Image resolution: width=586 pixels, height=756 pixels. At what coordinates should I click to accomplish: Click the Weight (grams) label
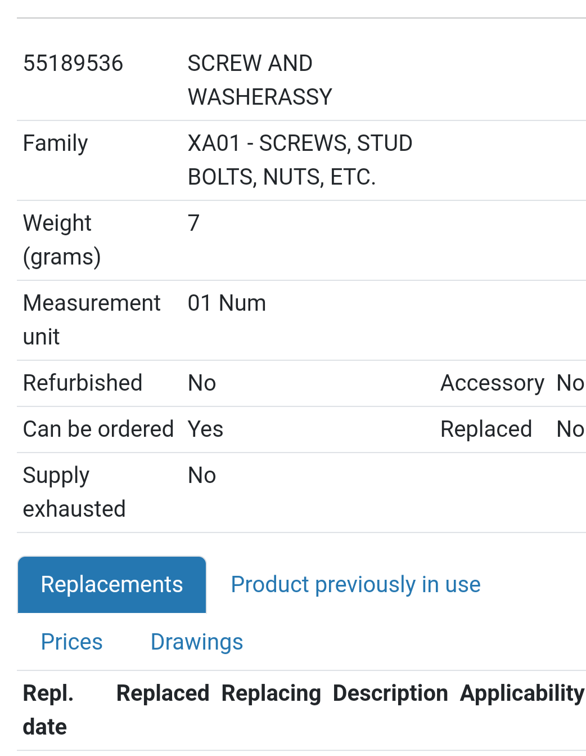tap(61, 240)
